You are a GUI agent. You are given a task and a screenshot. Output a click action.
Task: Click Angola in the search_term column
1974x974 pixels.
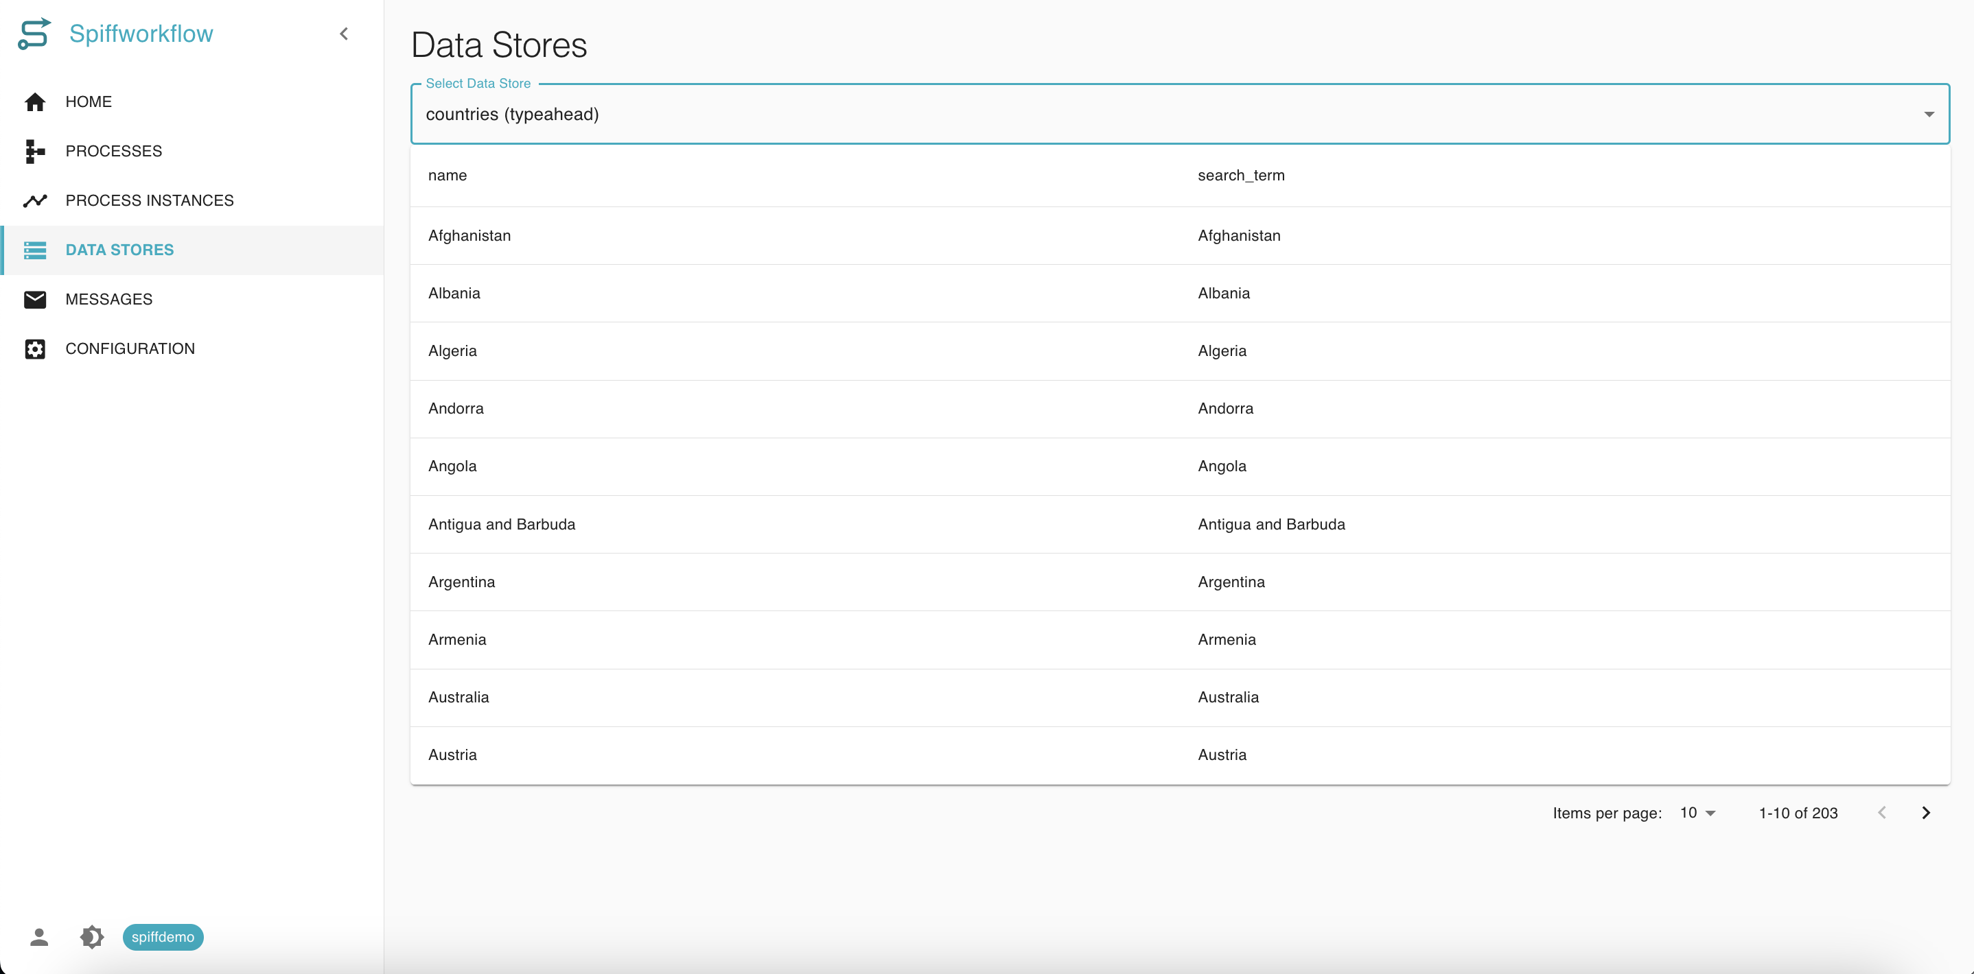pos(1222,466)
